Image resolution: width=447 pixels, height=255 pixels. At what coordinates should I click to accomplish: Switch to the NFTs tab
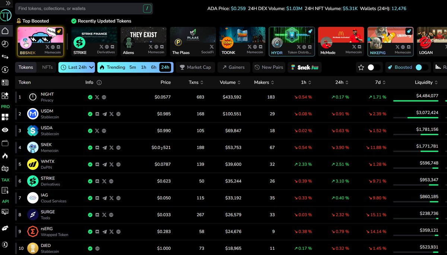pos(47,67)
